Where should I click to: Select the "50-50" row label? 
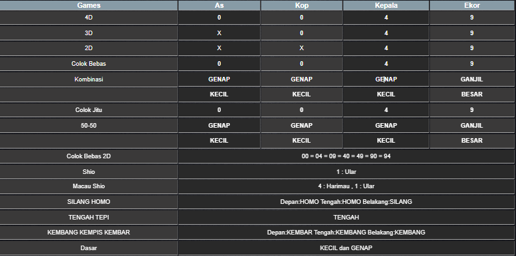click(x=89, y=125)
